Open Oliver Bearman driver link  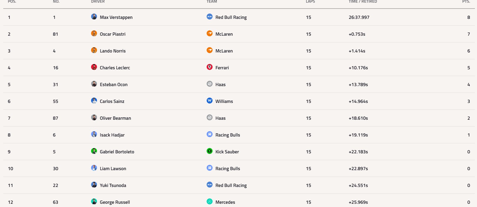tap(115, 118)
